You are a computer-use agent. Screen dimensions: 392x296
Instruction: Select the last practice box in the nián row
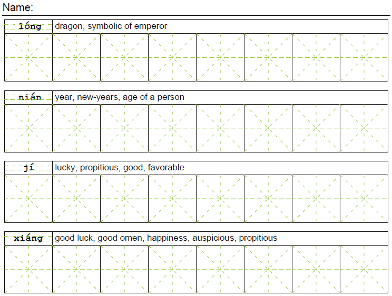point(364,128)
